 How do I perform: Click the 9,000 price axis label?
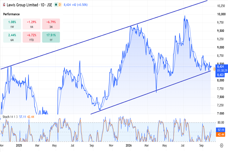pos(221,47)
